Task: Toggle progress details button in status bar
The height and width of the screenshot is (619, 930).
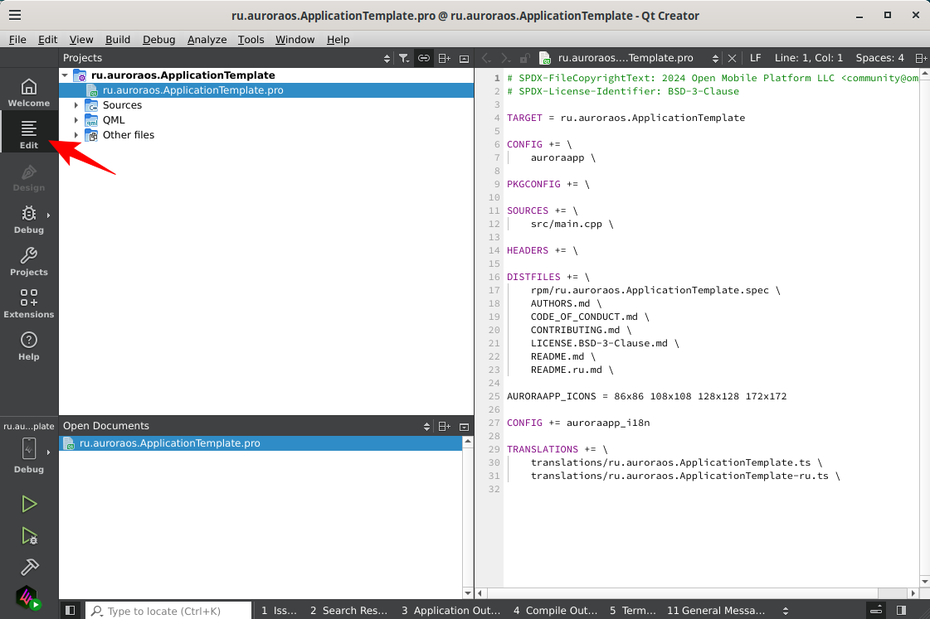Action: [876, 610]
